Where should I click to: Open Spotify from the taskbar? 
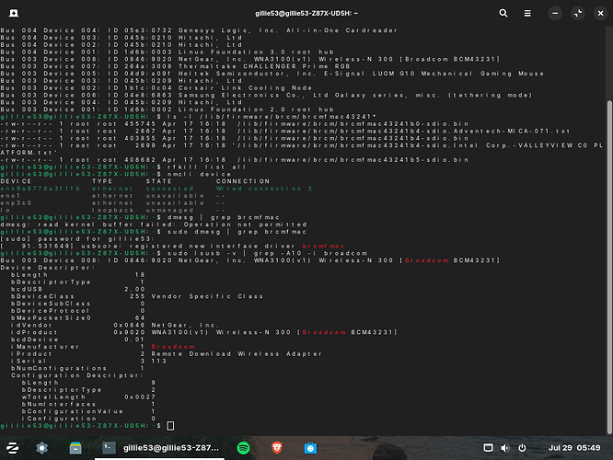(244, 448)
